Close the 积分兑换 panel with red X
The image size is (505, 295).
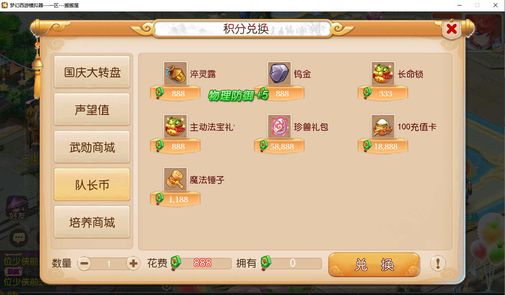click(x=451, y=29)
